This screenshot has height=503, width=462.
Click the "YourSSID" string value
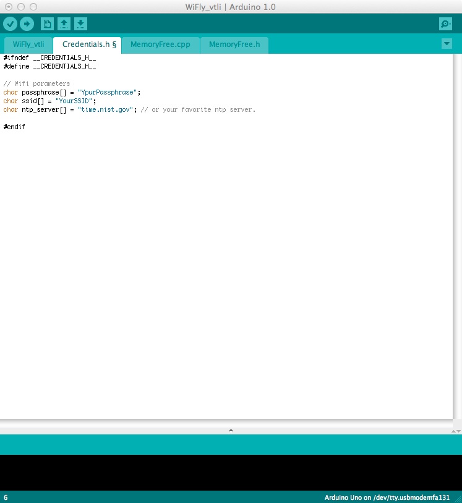coord(74,101)
